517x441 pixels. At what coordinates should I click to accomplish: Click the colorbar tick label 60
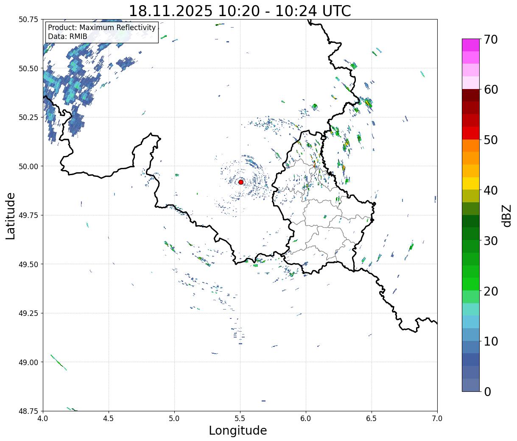[490, 89]
